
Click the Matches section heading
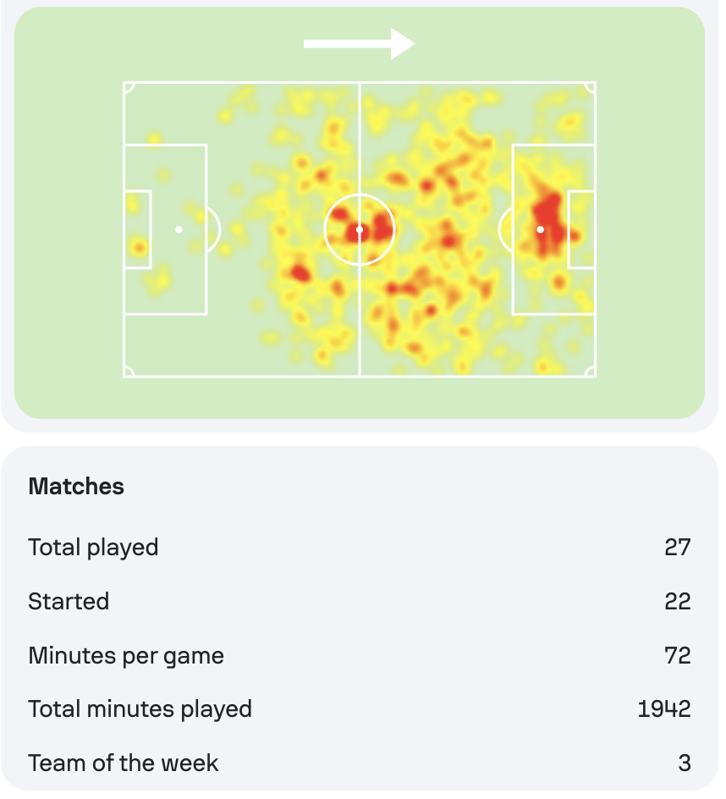[76, 486]
